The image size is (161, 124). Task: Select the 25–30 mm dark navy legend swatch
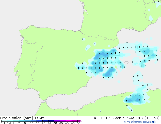[51, 121]
